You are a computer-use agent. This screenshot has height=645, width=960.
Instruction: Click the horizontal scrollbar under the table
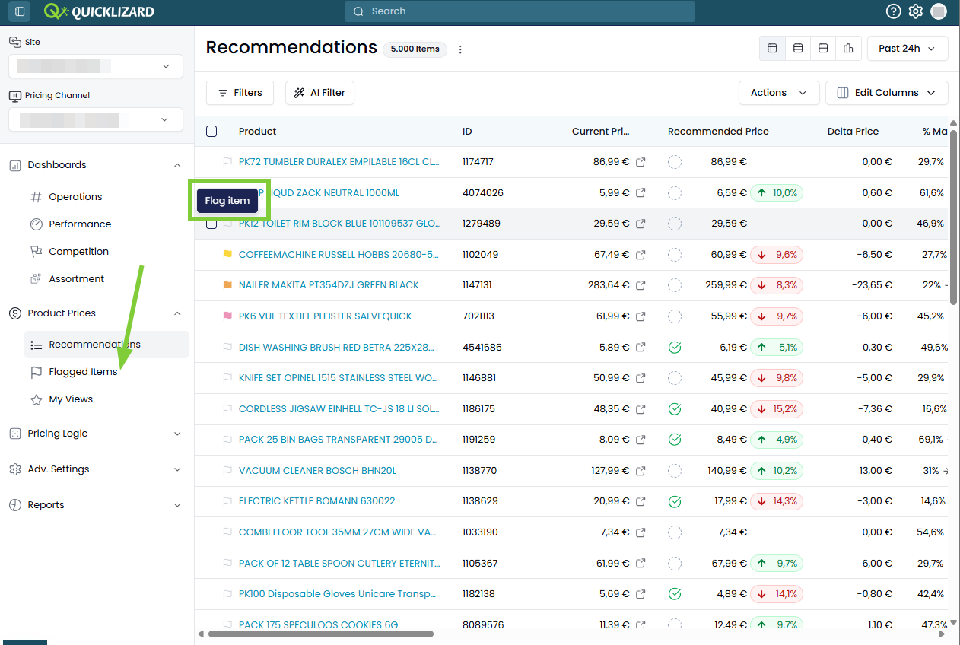point(320,634)
